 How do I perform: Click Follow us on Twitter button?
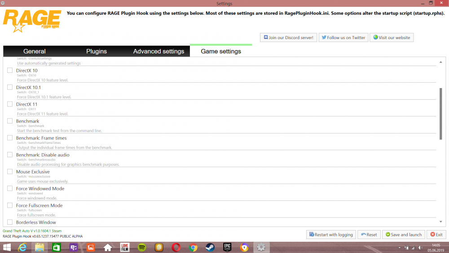tap(343, 38)
